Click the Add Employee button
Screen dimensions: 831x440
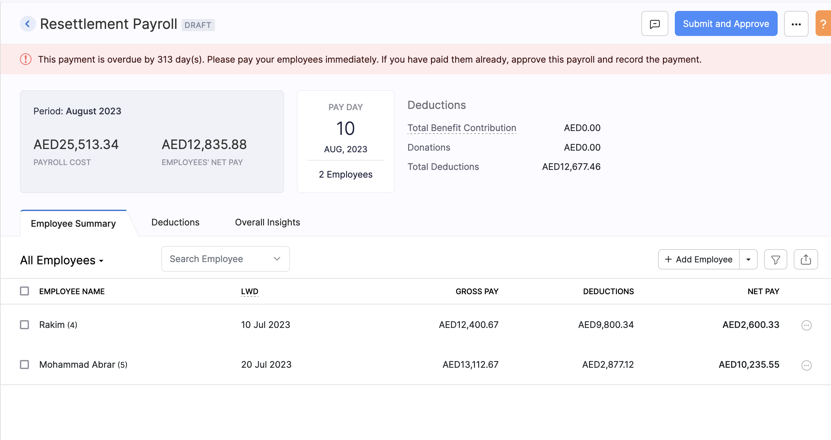pyautogui.click(x=699, y=260)
